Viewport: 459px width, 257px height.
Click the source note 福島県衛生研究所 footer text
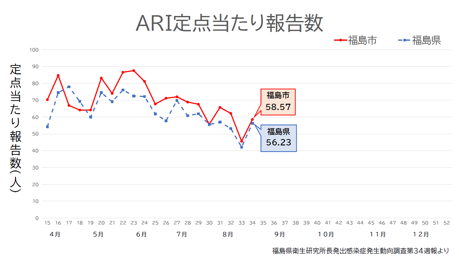point(361,251)
